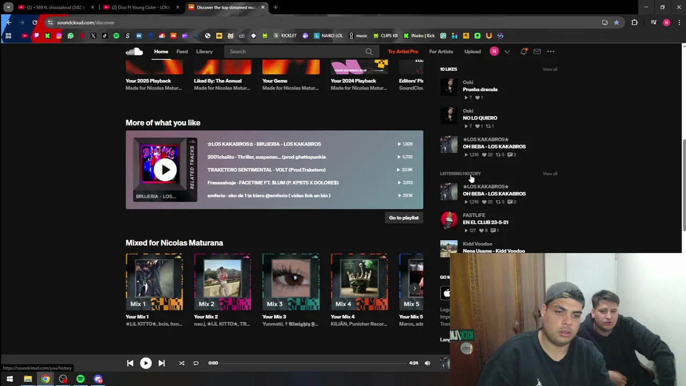The width and height of the screenshot is (686, 386).
Task: Open the LISTENING HISTORY heading link
Action: pyautogui.click(x=460, y=174)
